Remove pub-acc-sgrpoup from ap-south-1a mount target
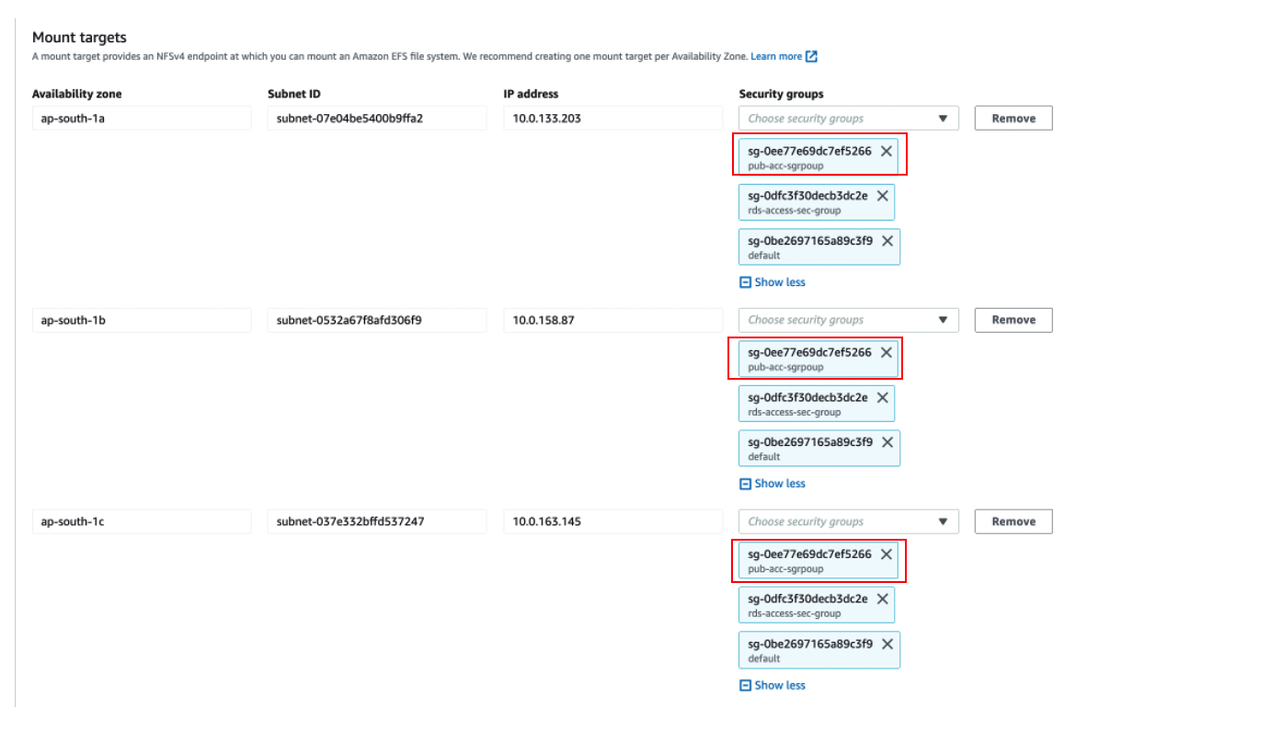The image size is (1282, 754). (887, 151)
